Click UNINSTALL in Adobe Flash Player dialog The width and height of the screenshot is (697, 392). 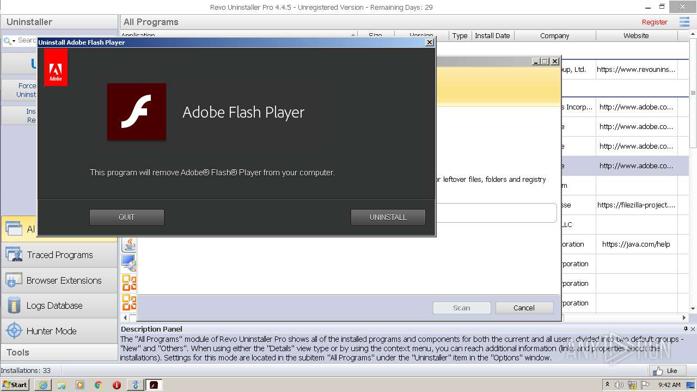click(388, 217)
